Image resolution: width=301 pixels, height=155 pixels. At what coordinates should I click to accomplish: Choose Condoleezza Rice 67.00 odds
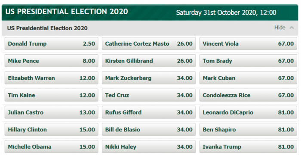tap(248, 95)
